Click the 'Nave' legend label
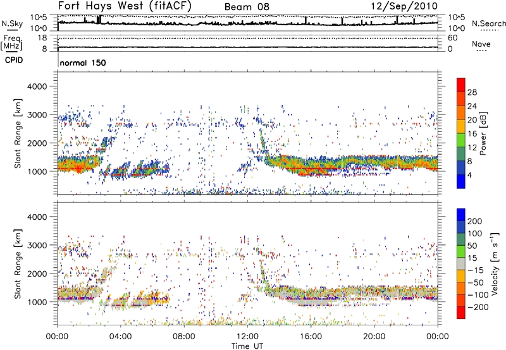This screenshot has height=350, width=506. pos(481,44)
